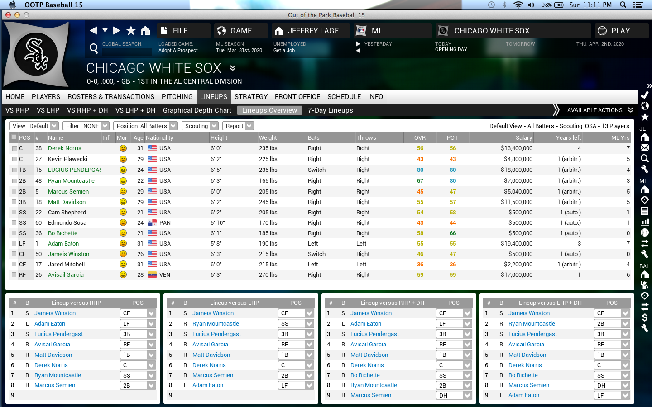The image size is (652, 407).
Task: Check the box for Marcus Semien row
Action: coord(14,192)
